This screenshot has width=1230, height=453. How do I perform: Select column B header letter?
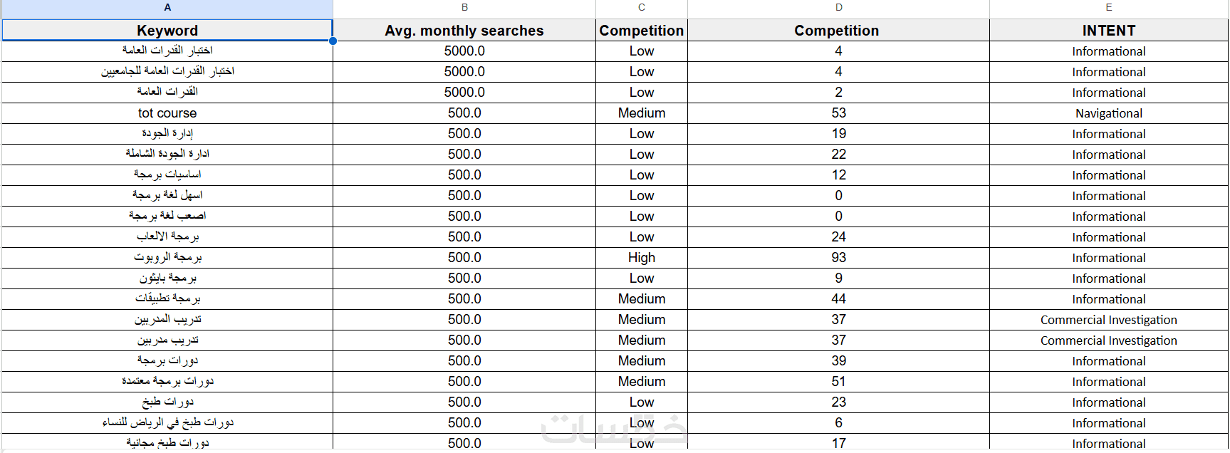tap(464, 7)
